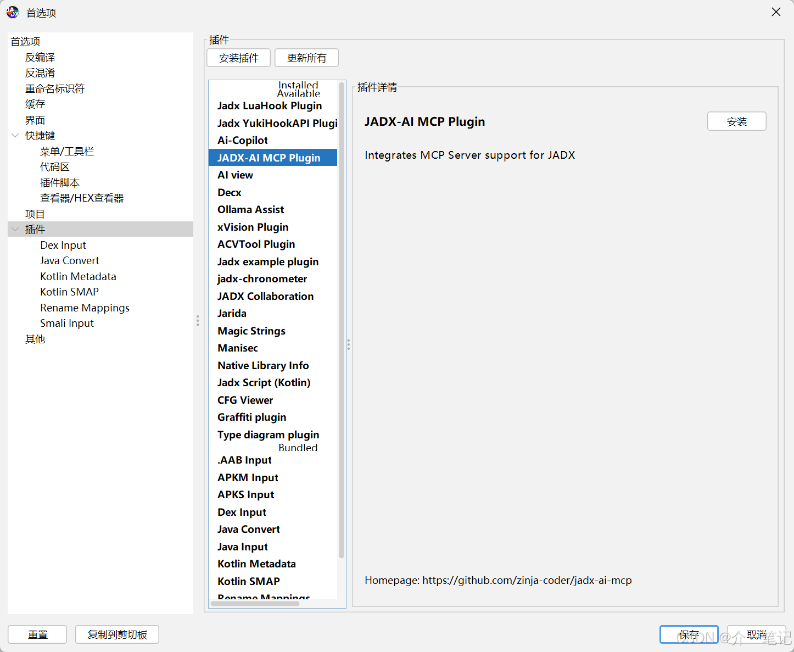Select 查看器/HEX查看器 item
The height and width of the screenshot is (652, 794).
pos(82,198)
